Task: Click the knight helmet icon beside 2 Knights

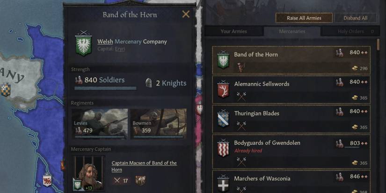Action: pos(149,83)
